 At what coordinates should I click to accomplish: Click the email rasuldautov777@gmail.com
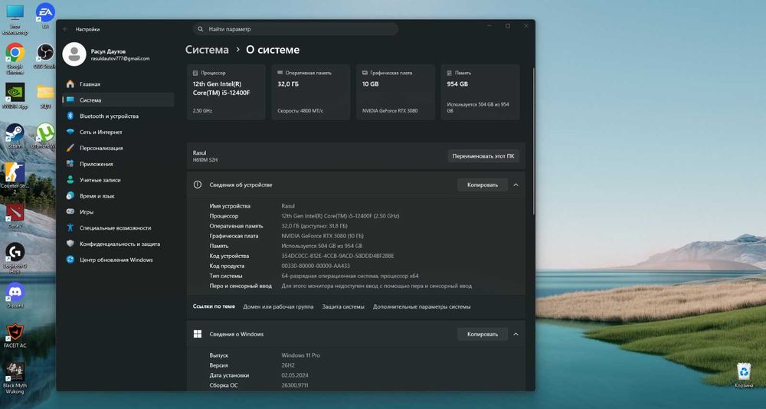pyautogui.click(x=120, y=59)
